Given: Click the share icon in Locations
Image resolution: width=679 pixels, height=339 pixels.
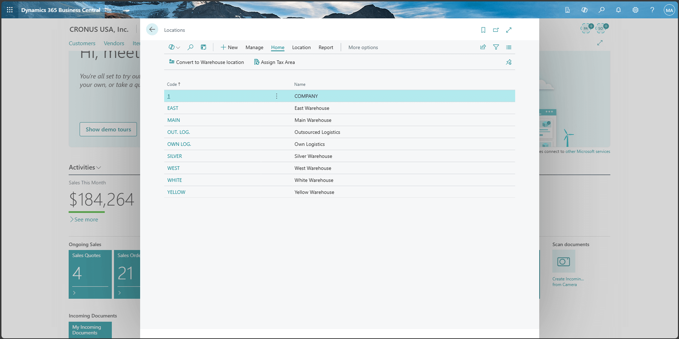Looking at the screenshot, I should [x=483, y=47].
